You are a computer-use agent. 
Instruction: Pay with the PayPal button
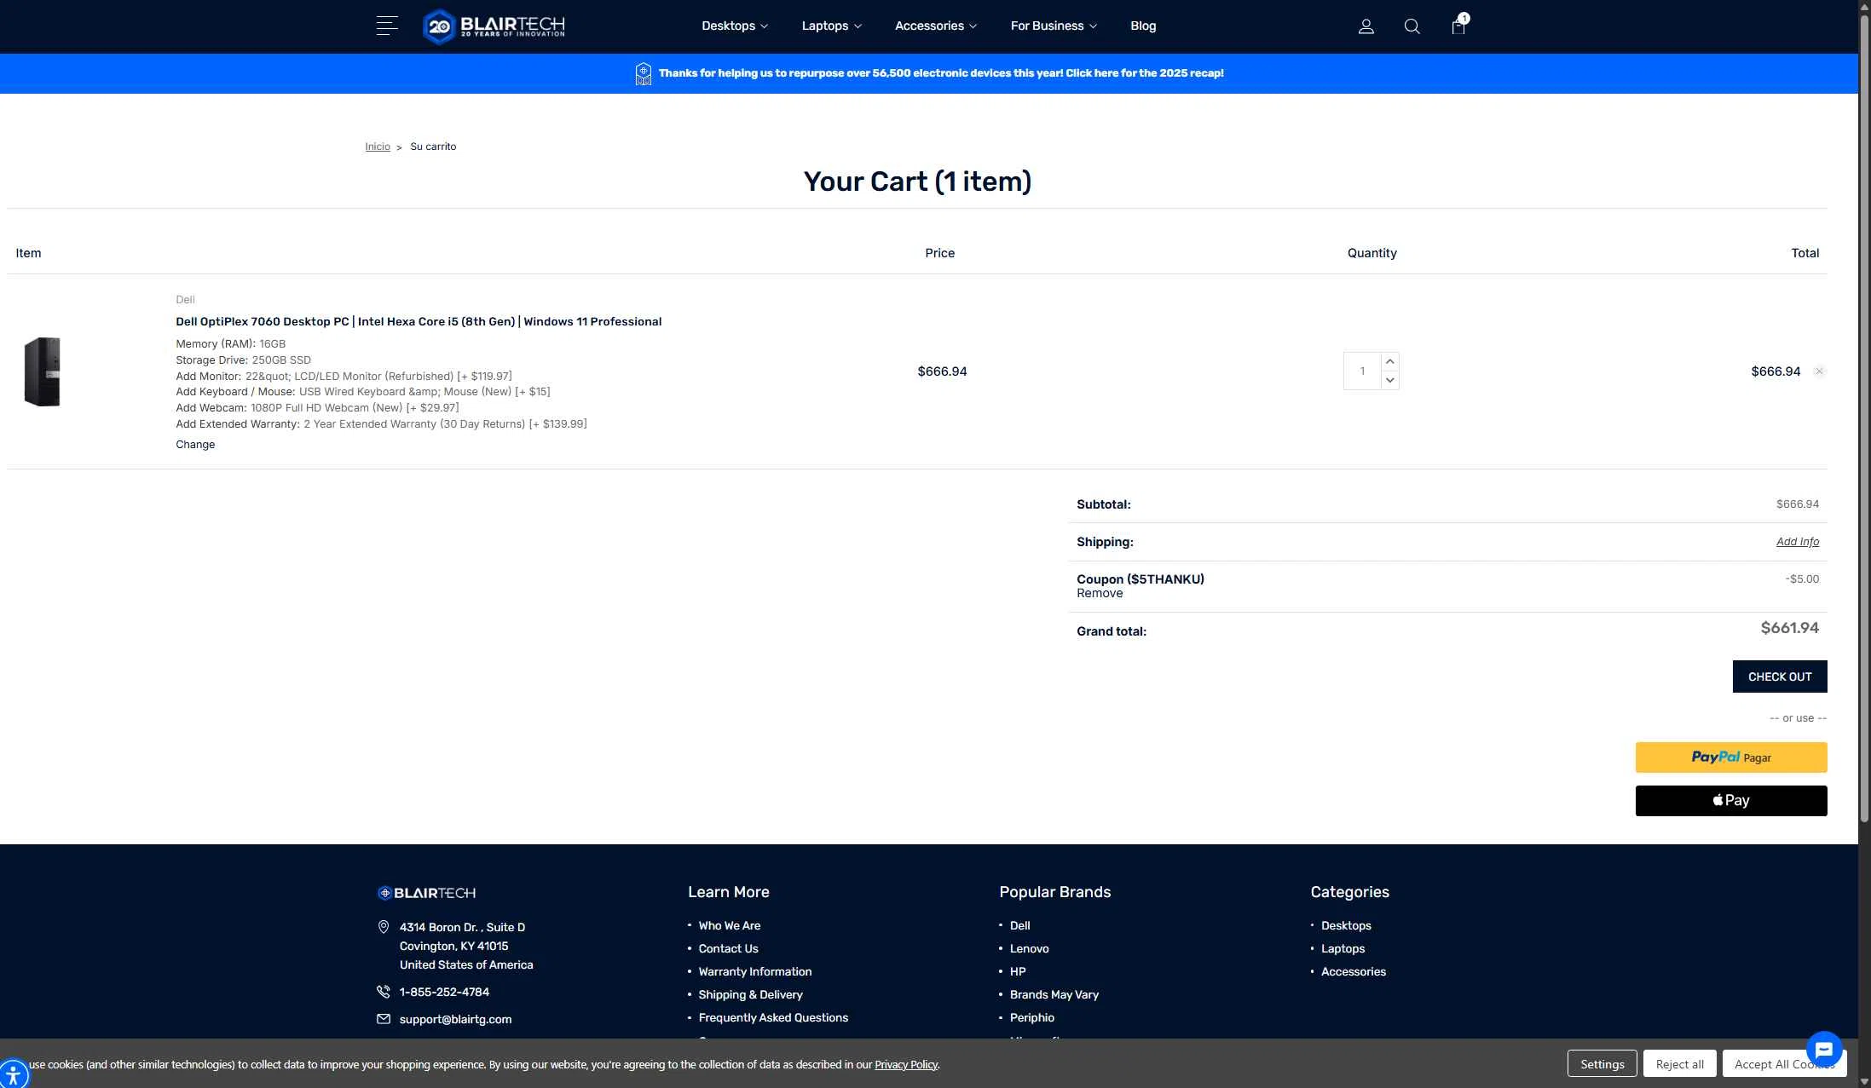(x=1730, y=757)
